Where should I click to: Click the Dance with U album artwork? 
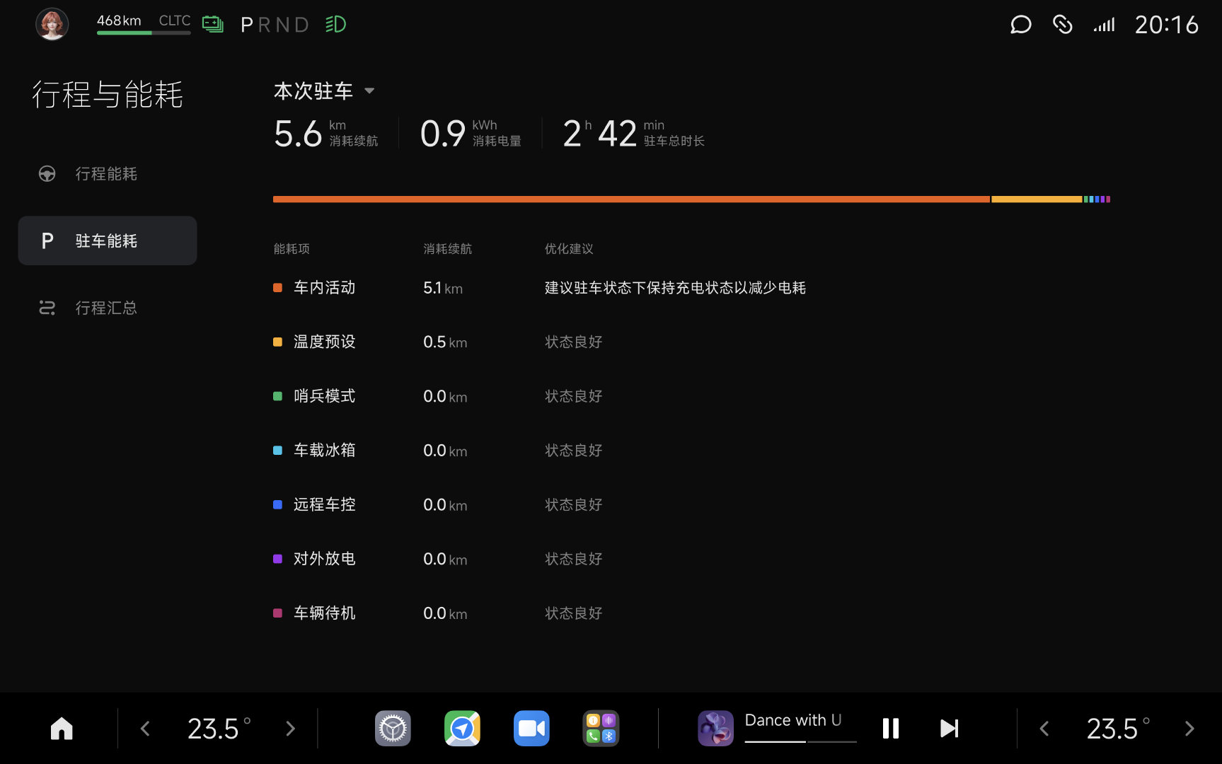tap(715, 728)
